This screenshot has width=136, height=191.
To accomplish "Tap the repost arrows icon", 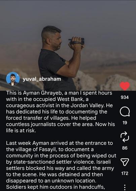I will tap(125, 137).
